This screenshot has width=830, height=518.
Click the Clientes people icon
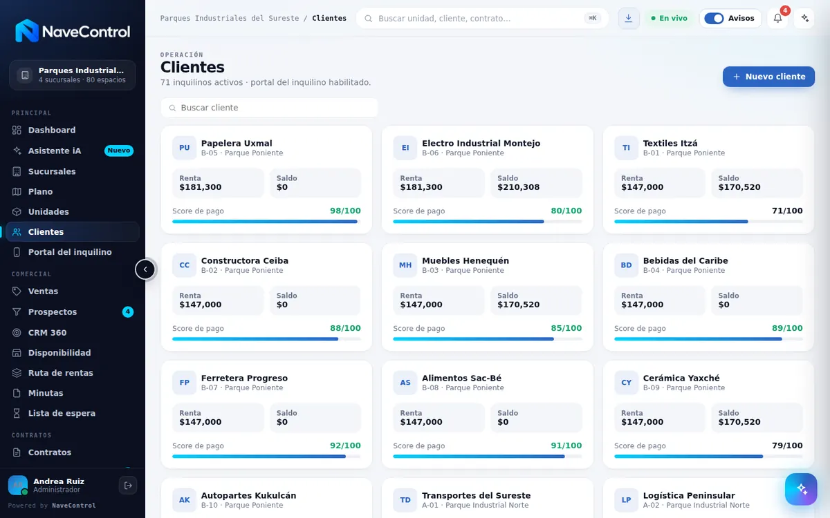tap(17, 232)
